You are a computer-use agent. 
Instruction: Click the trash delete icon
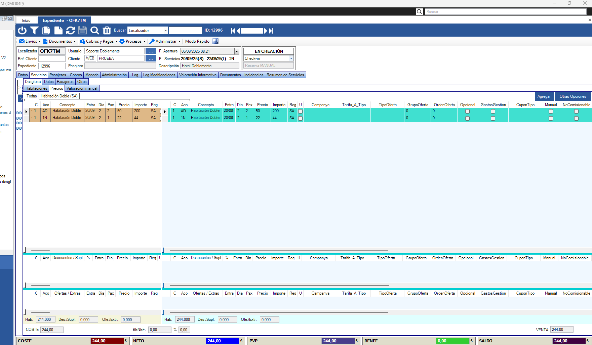[107, 31]
